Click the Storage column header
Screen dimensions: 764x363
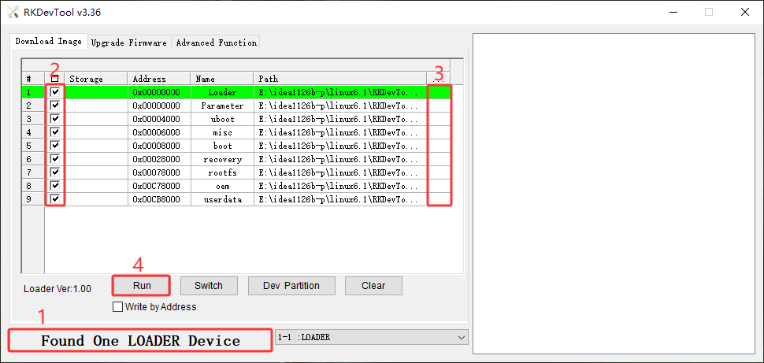click(x=96, y=79)
